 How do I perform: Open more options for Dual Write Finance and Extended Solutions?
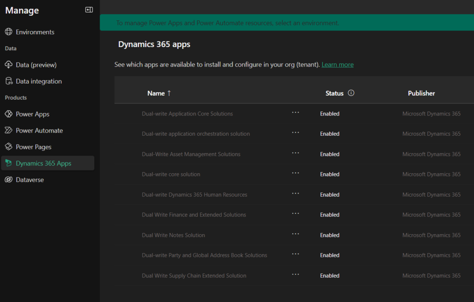pos(295,214)
